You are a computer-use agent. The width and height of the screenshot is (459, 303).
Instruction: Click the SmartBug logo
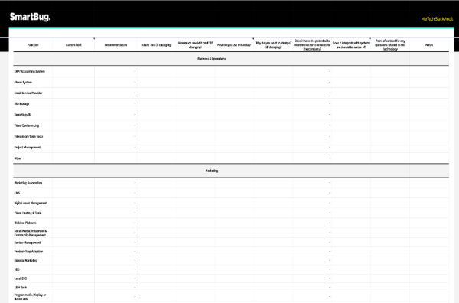pos(30,17)
